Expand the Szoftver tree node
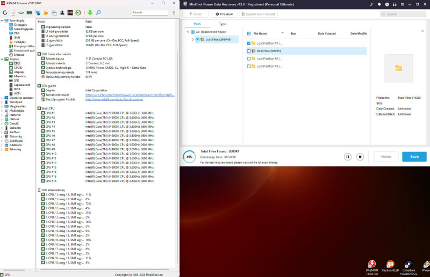430x277 pixels. click(2, 132)
